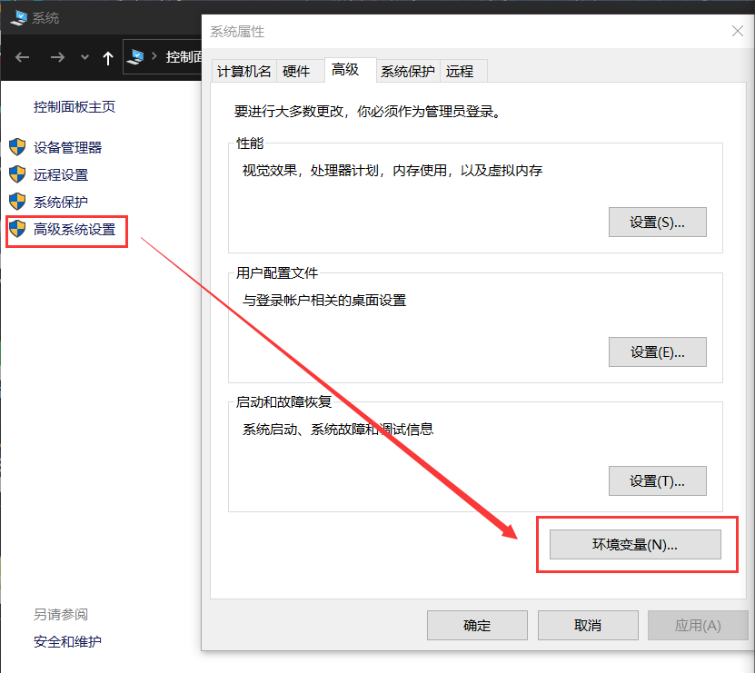Click text starting with 视觉效果
The width and height of the screenshot is (755, 673).
(392, 171)
